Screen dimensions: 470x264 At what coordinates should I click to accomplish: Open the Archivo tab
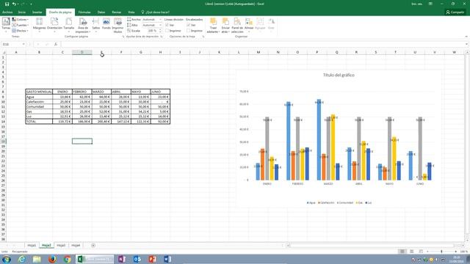[7, 12]
